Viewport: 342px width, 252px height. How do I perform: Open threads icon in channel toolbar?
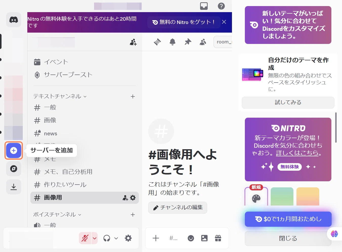(x=157, y=42)
